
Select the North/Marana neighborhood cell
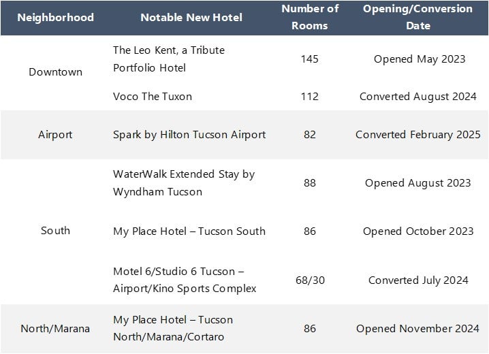click(55, 328)
